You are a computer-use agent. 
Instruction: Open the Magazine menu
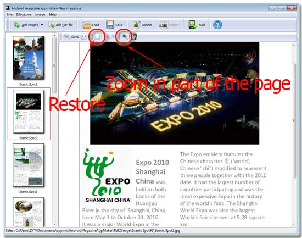click(x=24, y=14)
